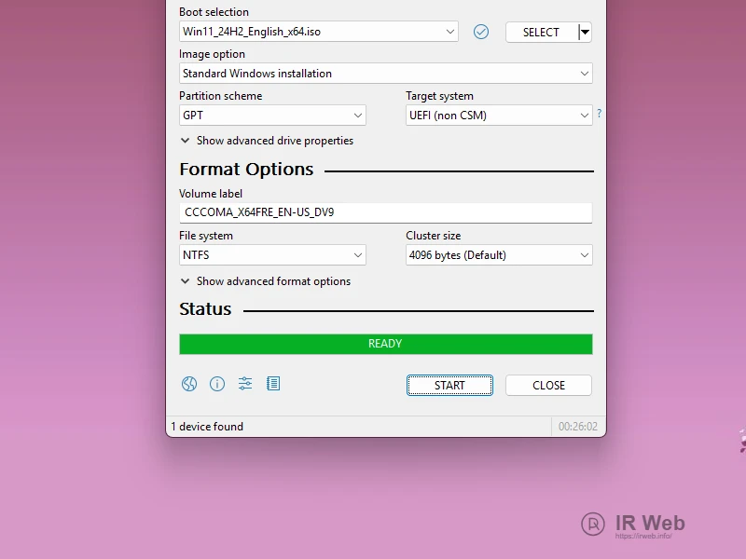Click the 00:26:02 elapsed timer
Image resolution: width=746 pixels, height=559 pixels.
(577, 427)
